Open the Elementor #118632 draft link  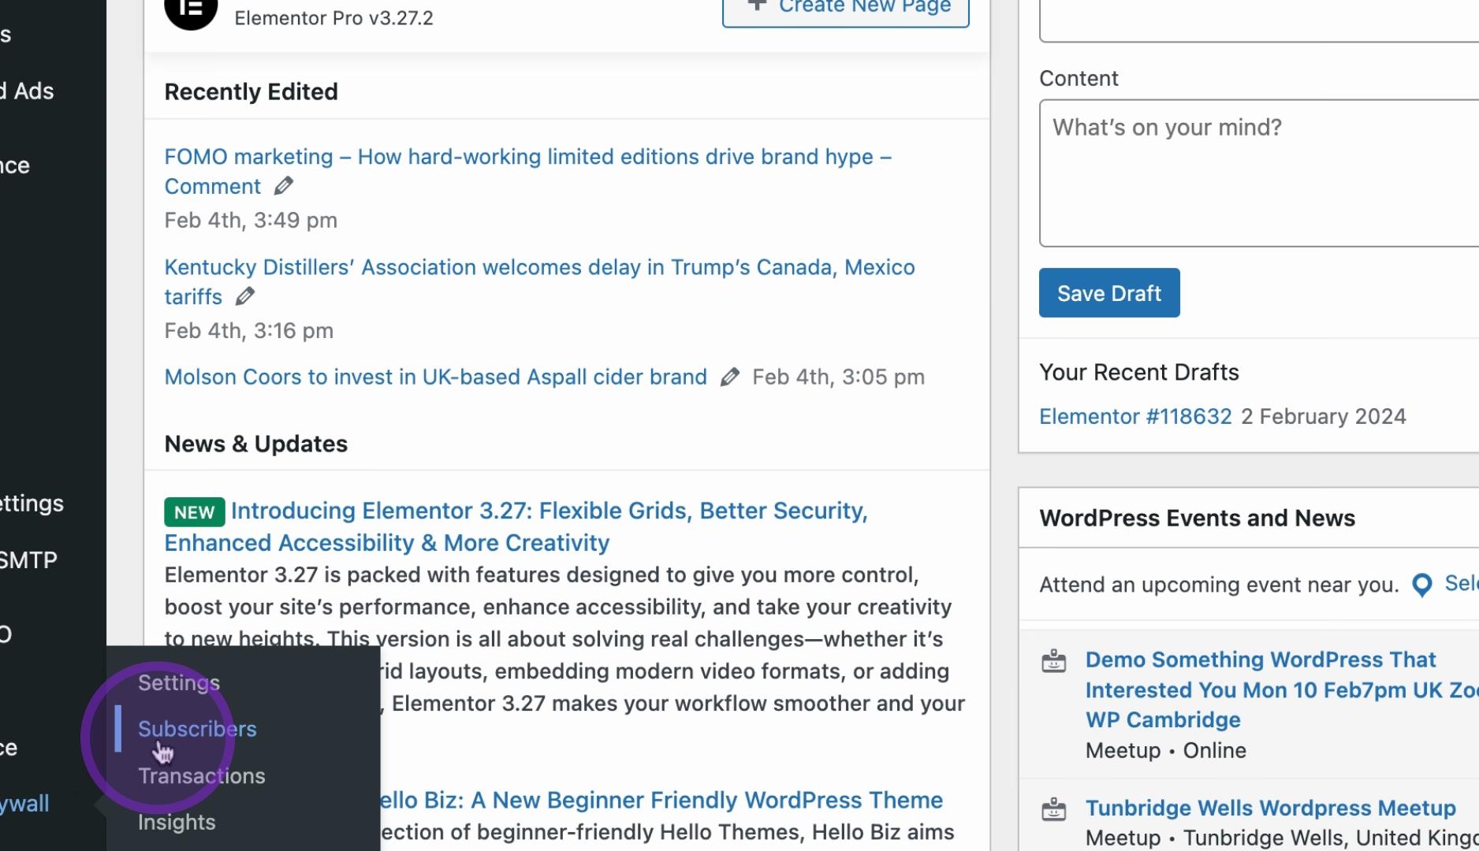tap(1135, 416)
